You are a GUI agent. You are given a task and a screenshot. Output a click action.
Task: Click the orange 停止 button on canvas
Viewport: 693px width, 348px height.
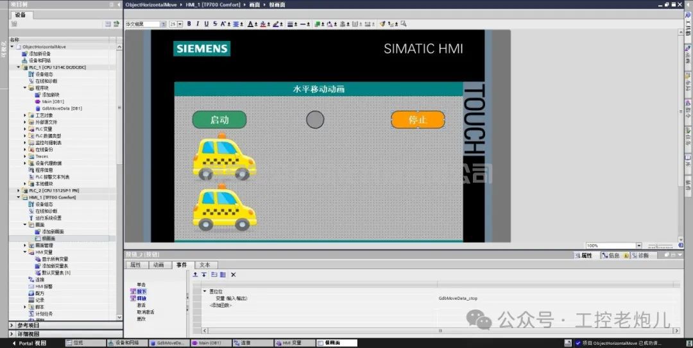click(418, 120)
